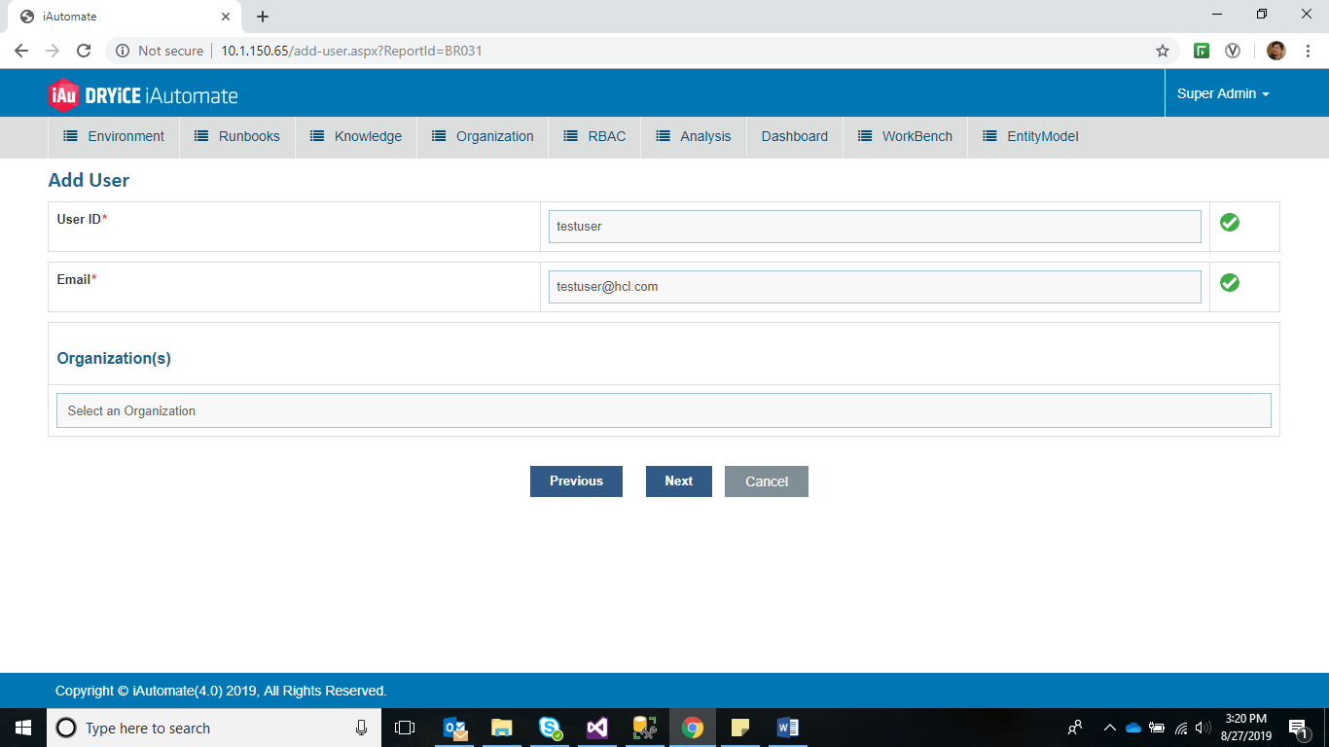Click the Windows taskbar search box
The image size is (1329, 747).
(x=214, y=728)
